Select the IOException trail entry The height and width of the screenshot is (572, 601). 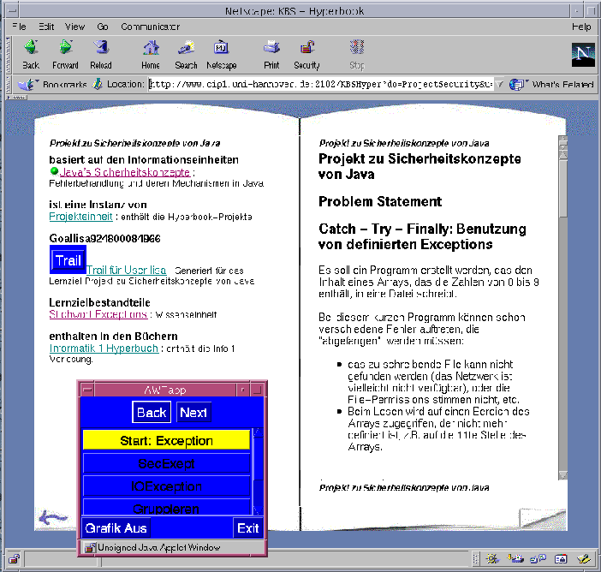click(166, 486)
